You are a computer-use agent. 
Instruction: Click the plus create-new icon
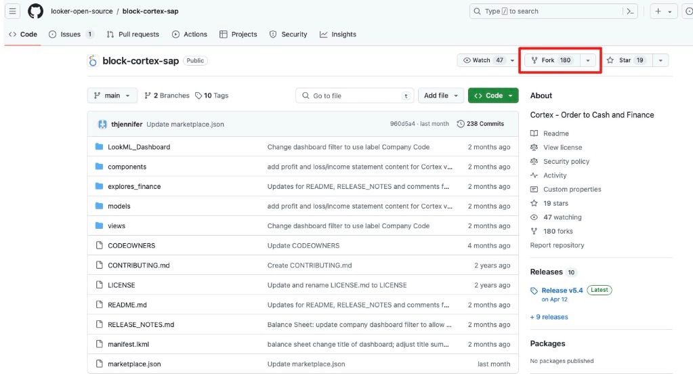click(x=658, y=12)
